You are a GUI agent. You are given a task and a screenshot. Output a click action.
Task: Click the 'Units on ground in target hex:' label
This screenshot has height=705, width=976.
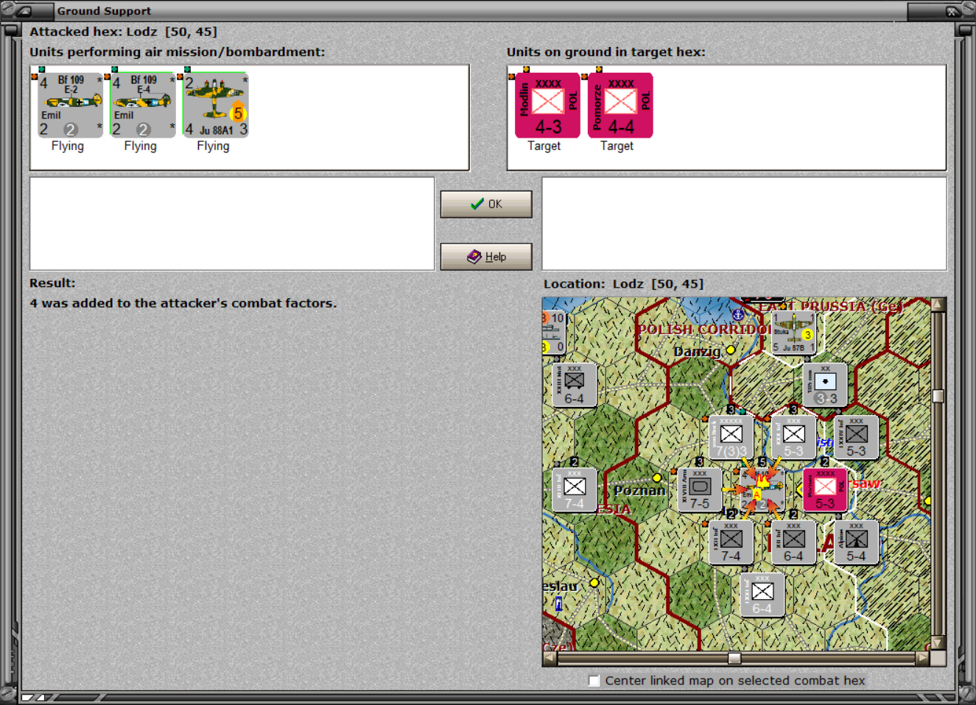[x=606, y=52]
